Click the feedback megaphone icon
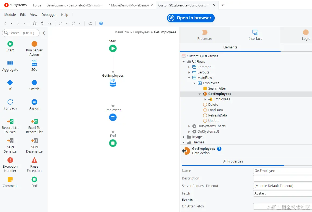Viewport: 312px width, 212px height. 90,23
